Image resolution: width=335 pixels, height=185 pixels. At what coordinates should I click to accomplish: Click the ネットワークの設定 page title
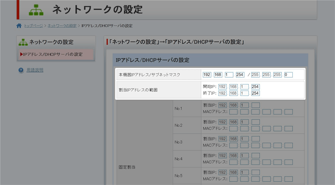98,10
